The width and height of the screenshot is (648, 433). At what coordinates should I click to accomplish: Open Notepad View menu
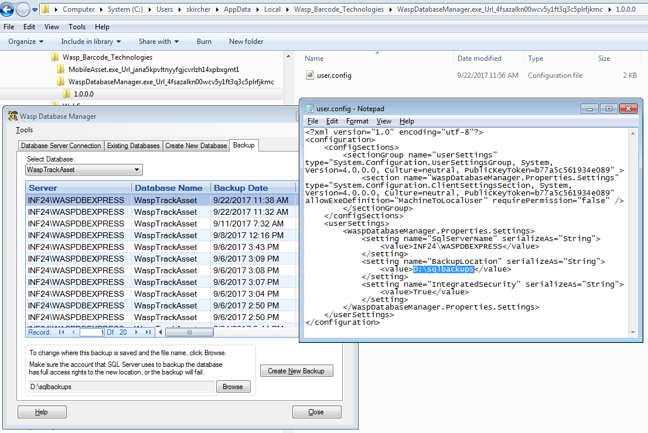[384, 121]
